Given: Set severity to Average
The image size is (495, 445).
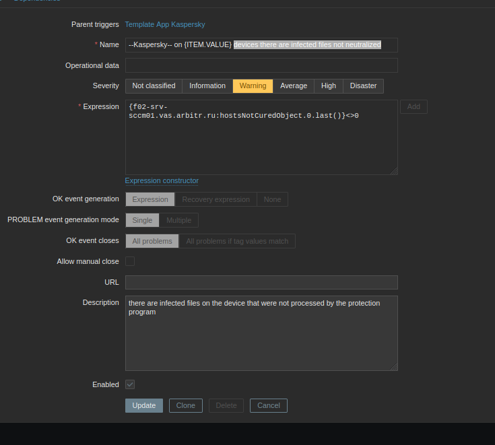Looking at the screenshot, I should 294,86.
